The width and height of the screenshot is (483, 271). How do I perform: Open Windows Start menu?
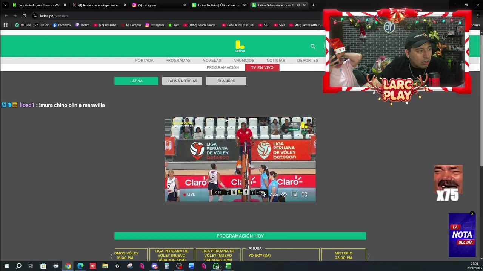(6, 266)
